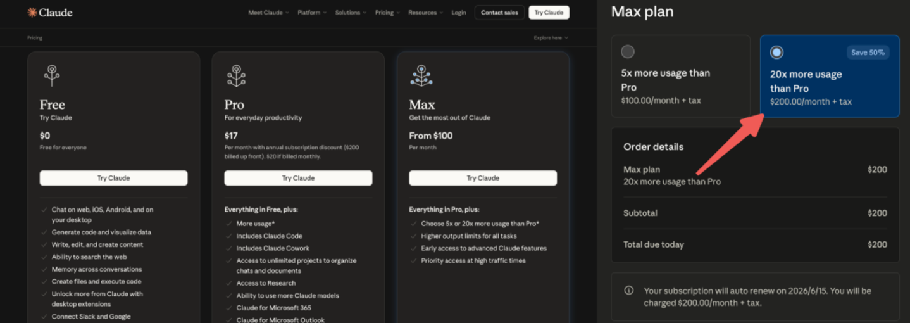Open the Meet Claude dropdown menu

pos(268,13)
